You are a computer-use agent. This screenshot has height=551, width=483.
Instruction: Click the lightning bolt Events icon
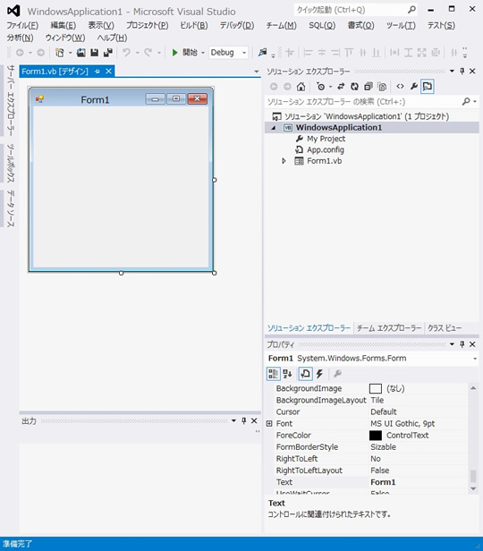coord(319,374)
